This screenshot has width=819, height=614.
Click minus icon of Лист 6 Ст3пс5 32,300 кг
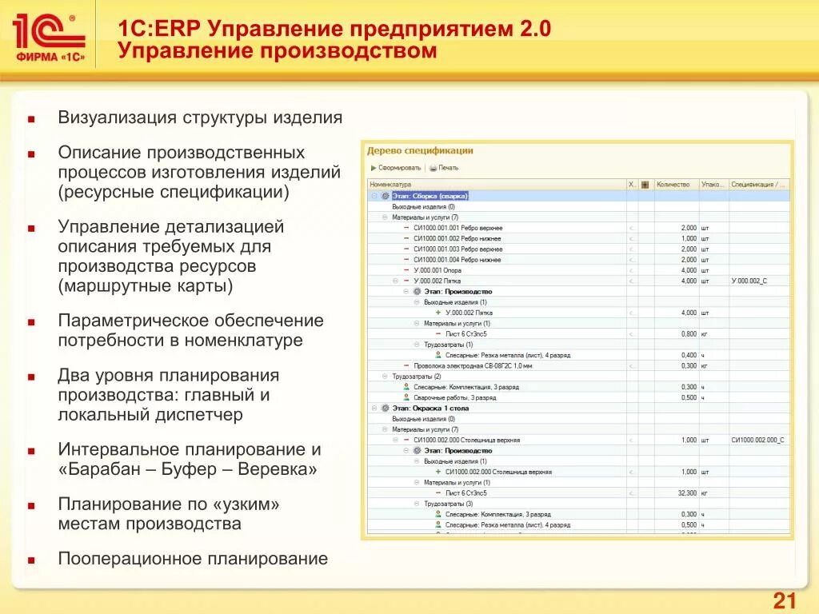(438, 492)
